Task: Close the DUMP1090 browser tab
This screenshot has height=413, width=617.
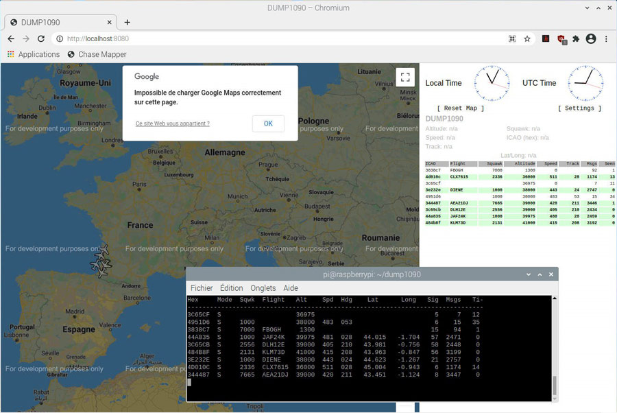Action: pos(110,23)
